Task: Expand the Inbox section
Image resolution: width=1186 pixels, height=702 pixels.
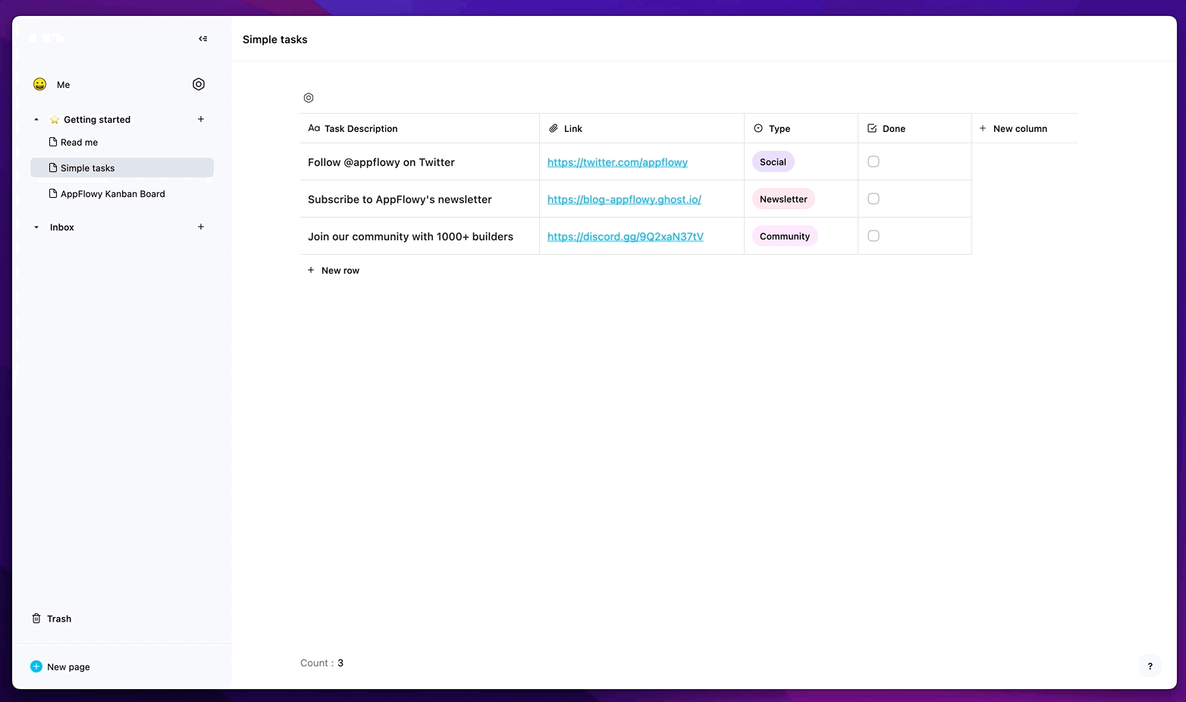Action: click(x=36, y=227)
